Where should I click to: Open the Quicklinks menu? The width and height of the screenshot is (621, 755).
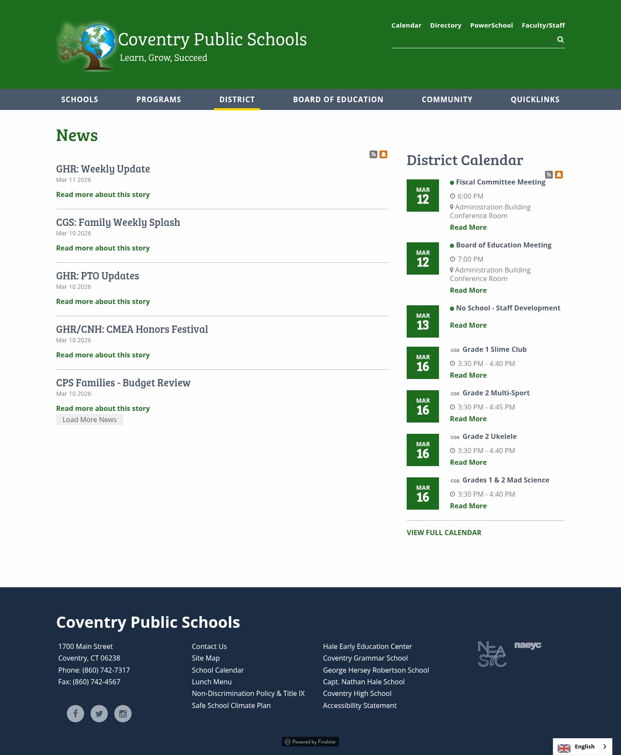tap(535, 100)
